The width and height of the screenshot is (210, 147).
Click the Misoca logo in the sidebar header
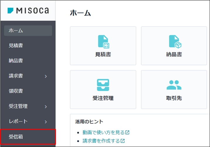pyautogui.click(x=28, y=10)
